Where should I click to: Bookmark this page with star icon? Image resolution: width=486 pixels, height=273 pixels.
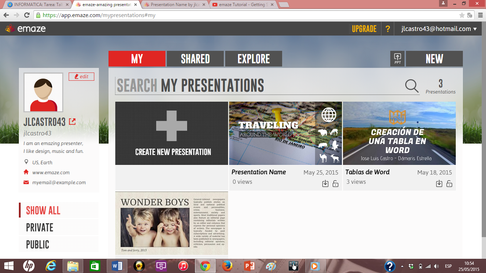pos(462,15)
